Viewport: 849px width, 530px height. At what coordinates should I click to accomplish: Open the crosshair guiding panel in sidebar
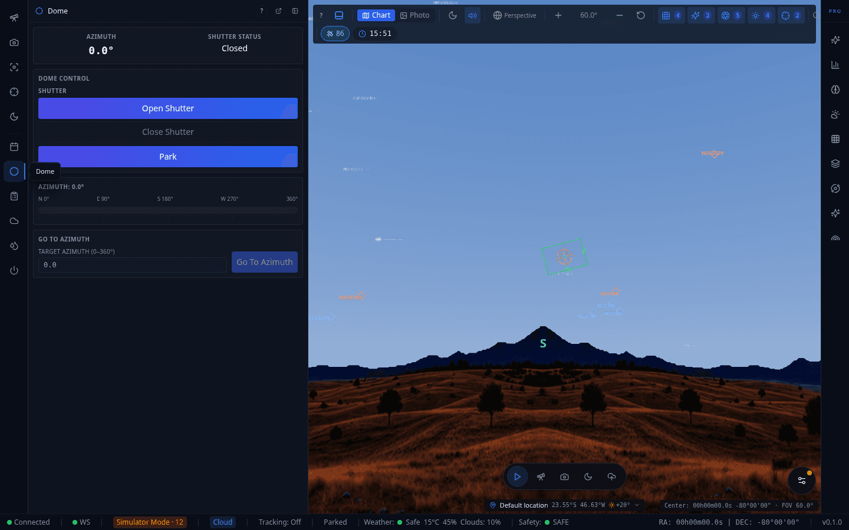(14, 92)
